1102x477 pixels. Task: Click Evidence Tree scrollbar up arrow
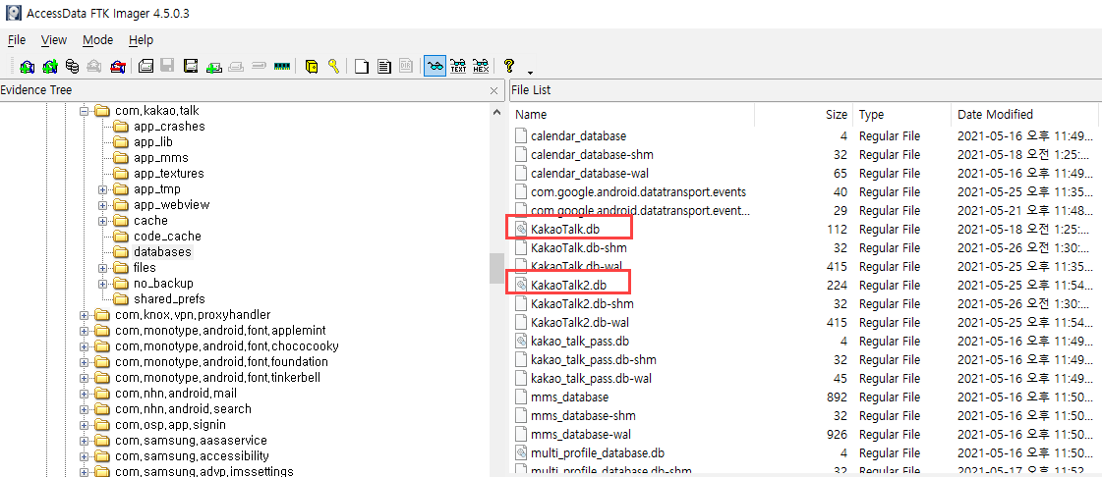tap(497, 112)
